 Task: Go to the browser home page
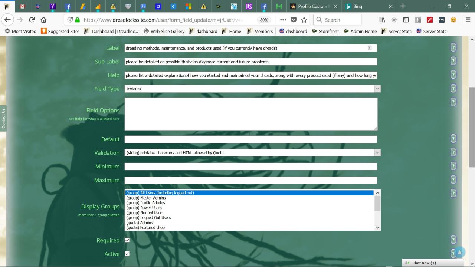44,20
